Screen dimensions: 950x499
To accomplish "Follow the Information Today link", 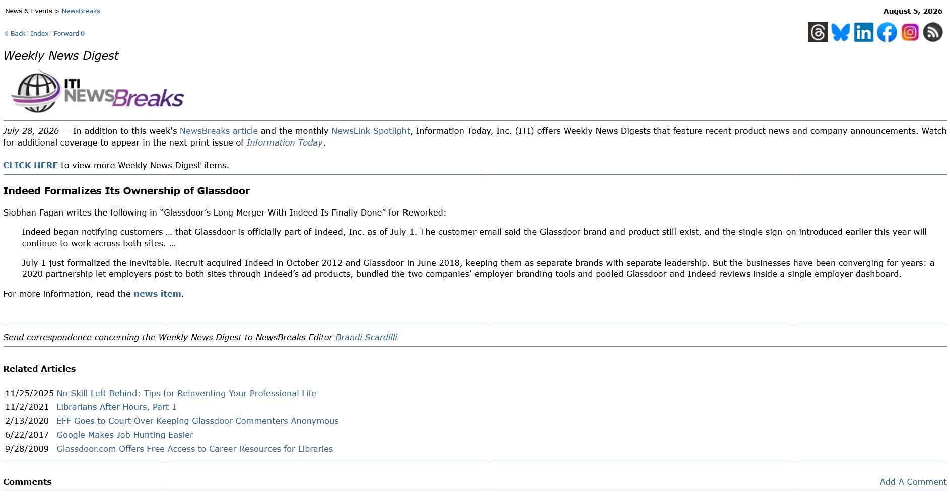I will tap(285, 142).
